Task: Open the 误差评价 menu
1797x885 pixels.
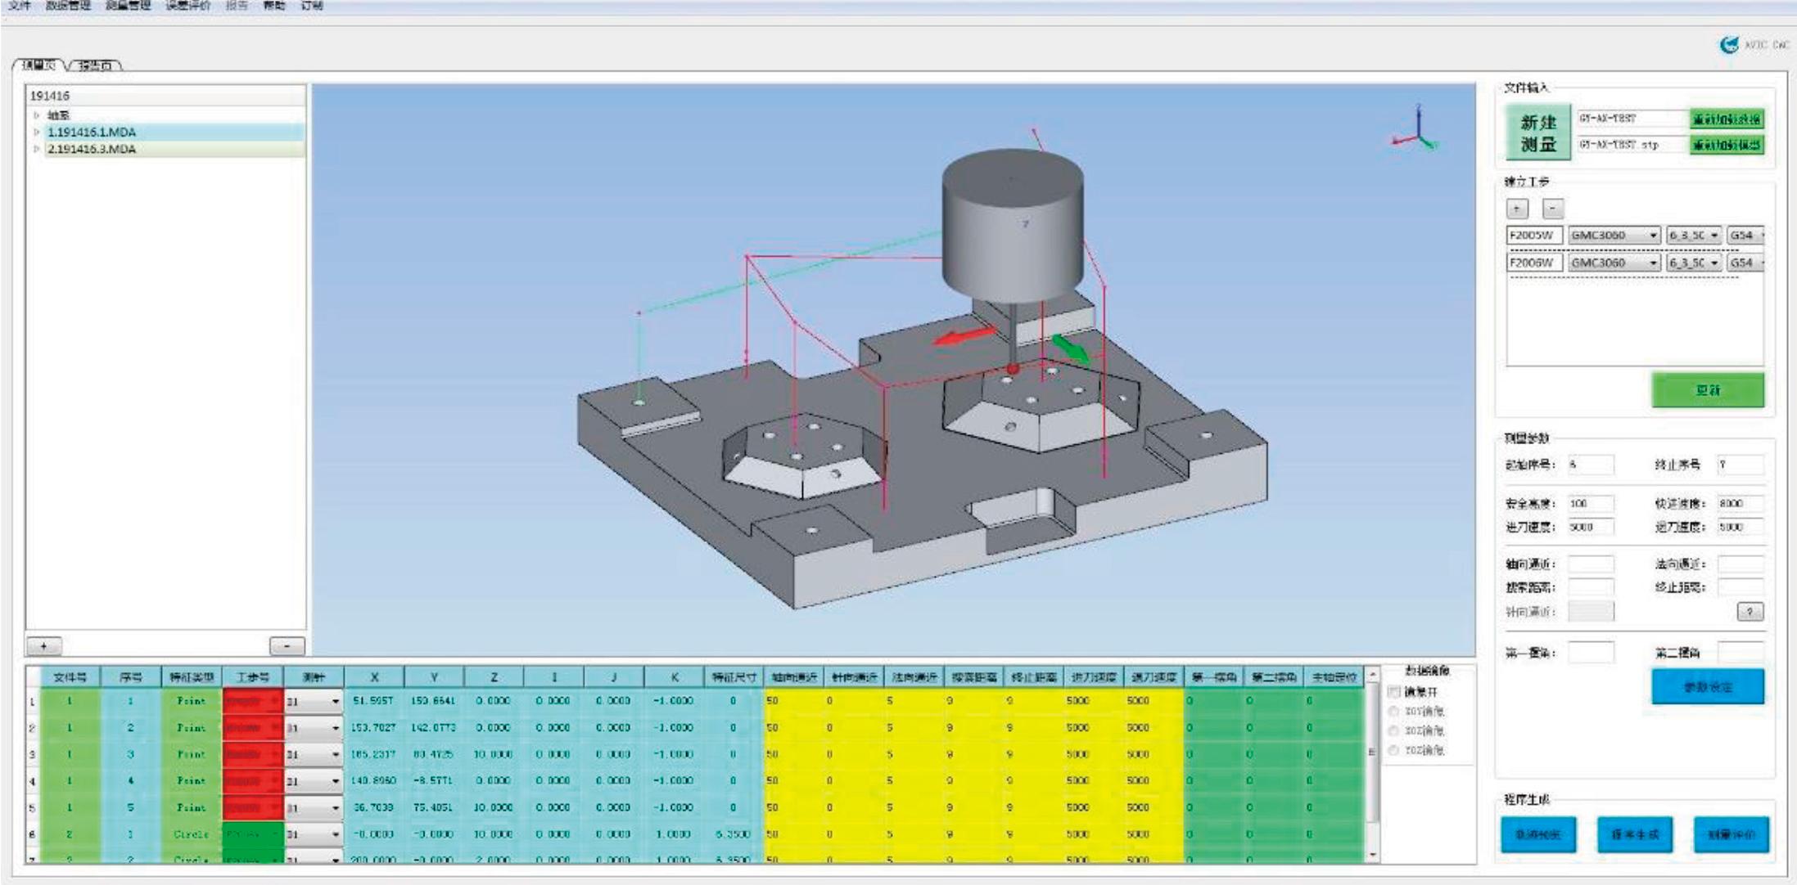Action: (187, 5)
